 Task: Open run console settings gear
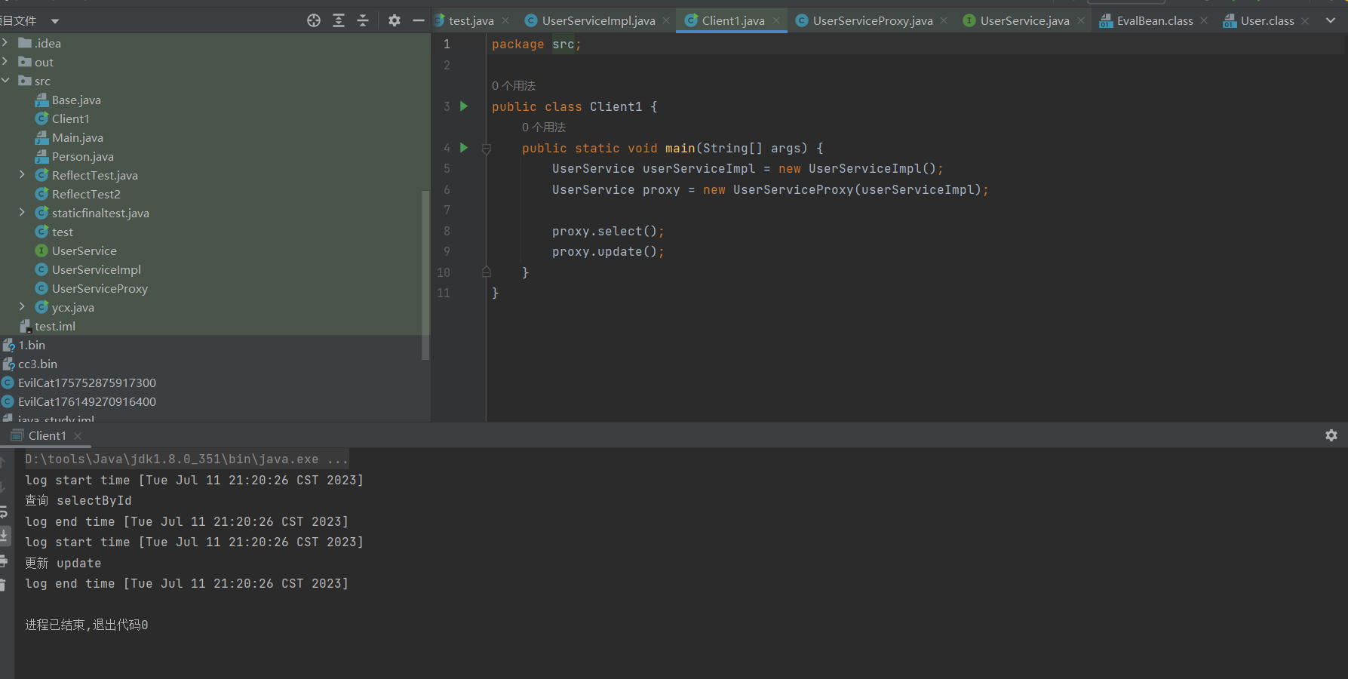pos(1331,435)
